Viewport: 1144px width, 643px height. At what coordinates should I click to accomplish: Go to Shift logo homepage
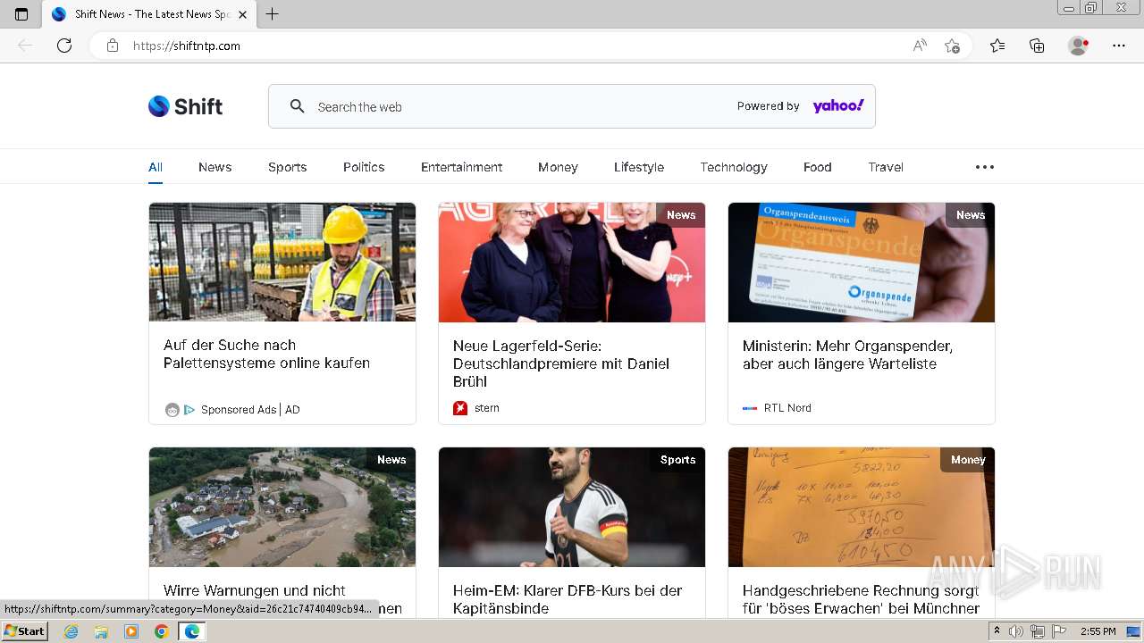click(185, 106)
